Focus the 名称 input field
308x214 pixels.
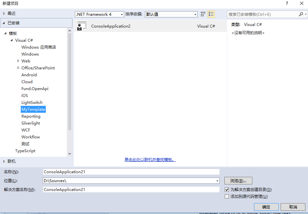131,172
